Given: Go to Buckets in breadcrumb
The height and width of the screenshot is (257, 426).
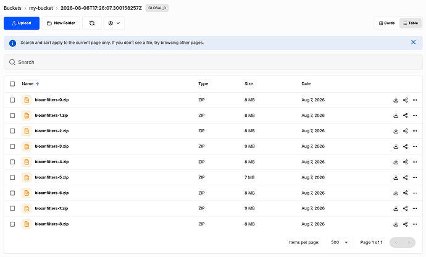Looking at the screenshot, I should [12, 8].
